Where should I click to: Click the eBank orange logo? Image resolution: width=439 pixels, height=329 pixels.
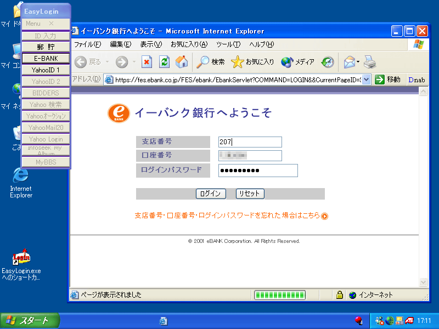click(119, 113)
